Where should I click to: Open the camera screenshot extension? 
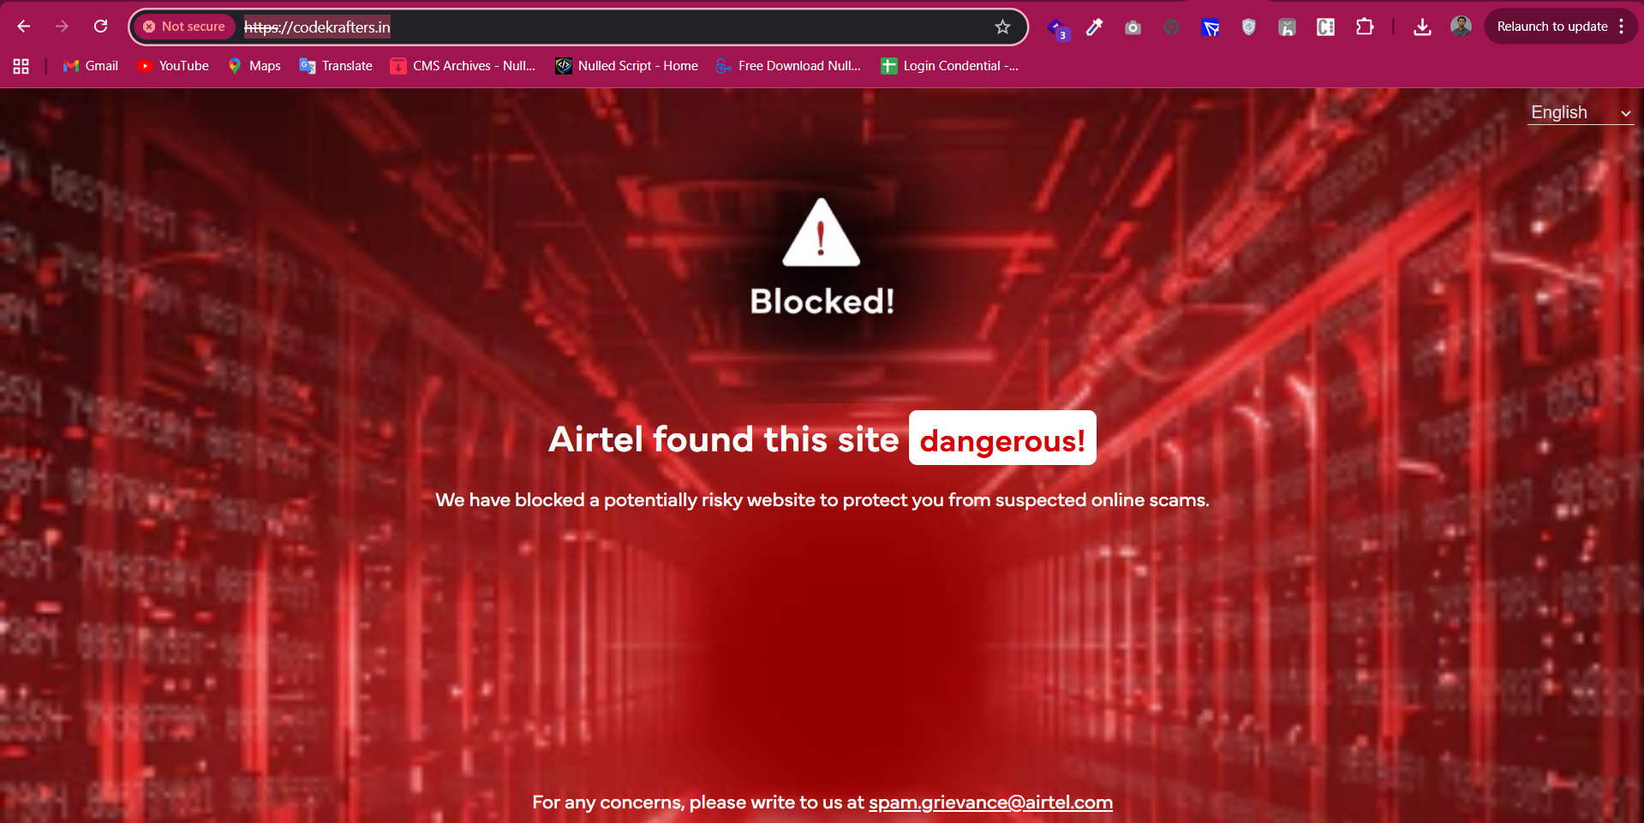[x=1133, y=27]
